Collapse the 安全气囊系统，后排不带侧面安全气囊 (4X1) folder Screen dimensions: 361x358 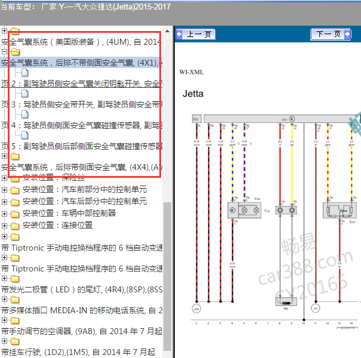(x=4, y=51)
